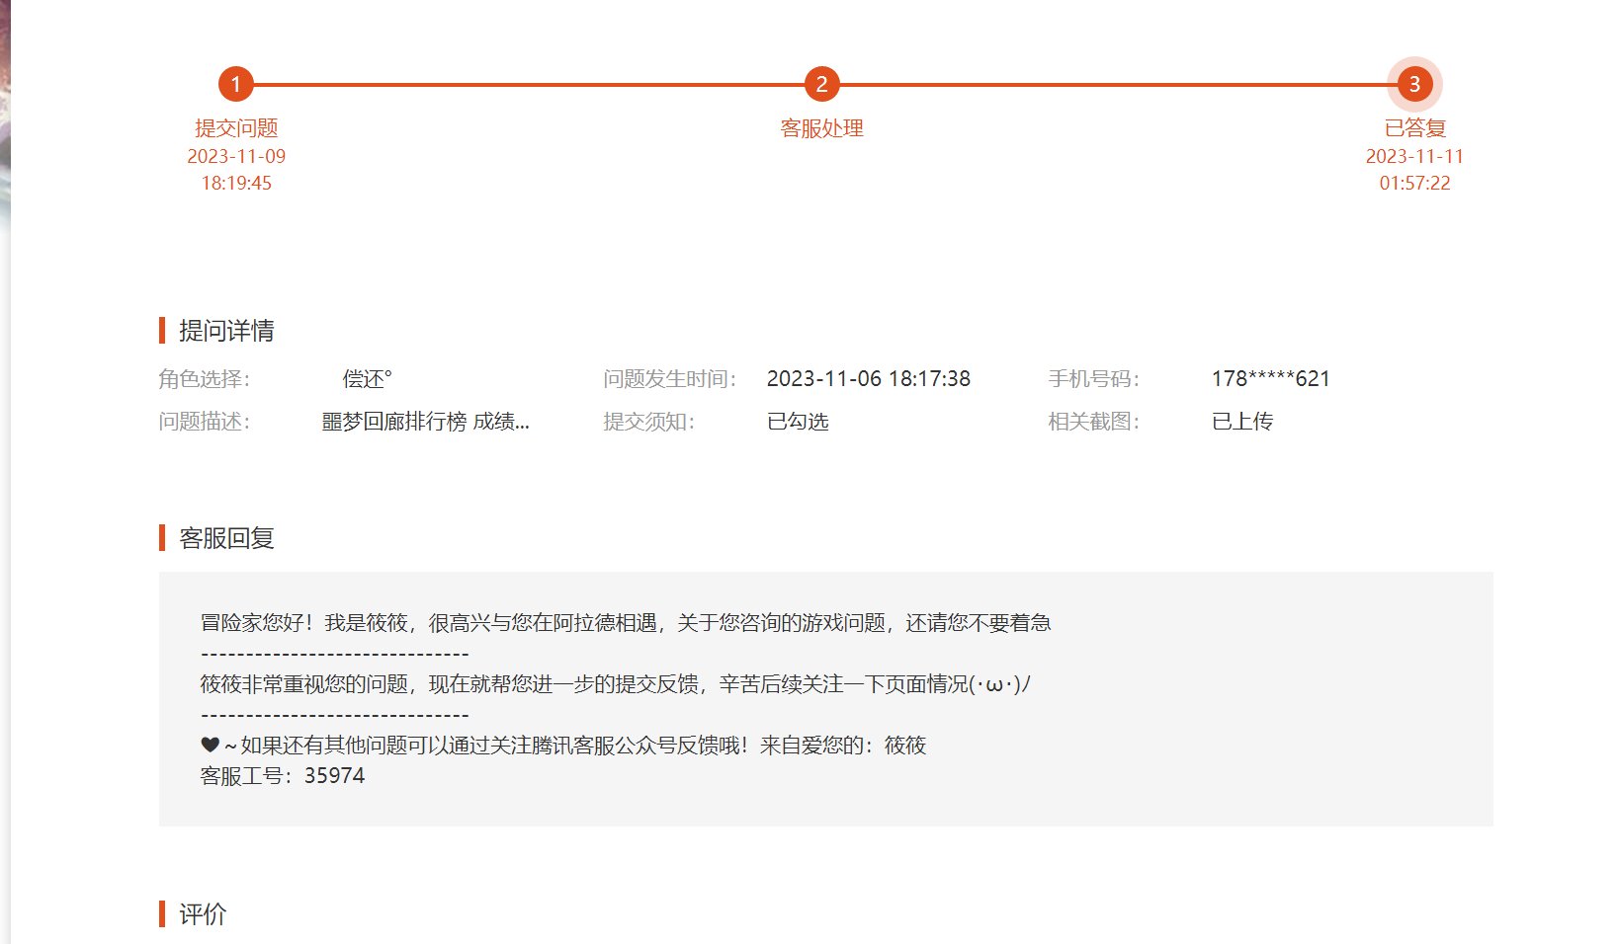Select the 客服处理 step label

pyautogui.click(x=821, y=128)
